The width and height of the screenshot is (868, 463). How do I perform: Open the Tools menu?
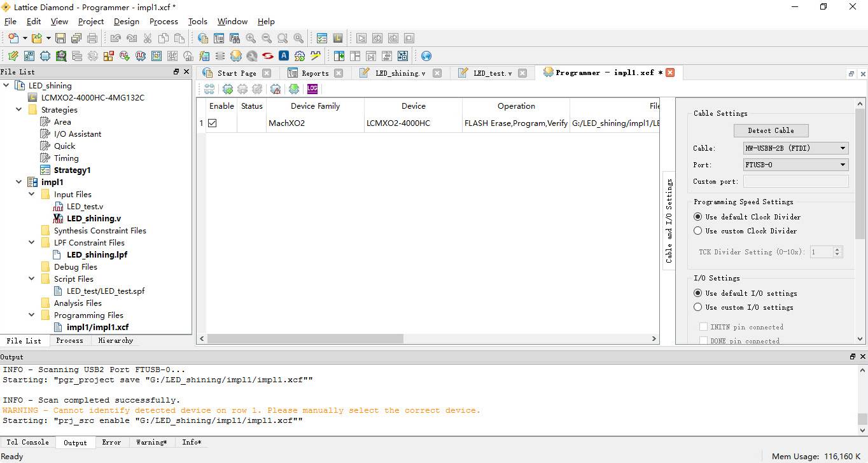coord(198,22)
